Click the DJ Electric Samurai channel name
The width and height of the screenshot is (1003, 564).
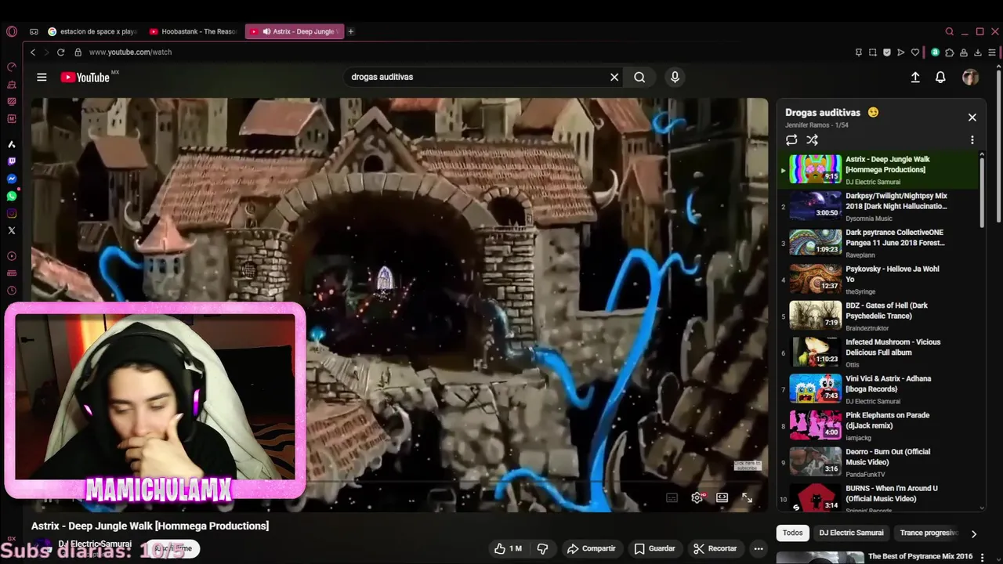coord(95,544)
